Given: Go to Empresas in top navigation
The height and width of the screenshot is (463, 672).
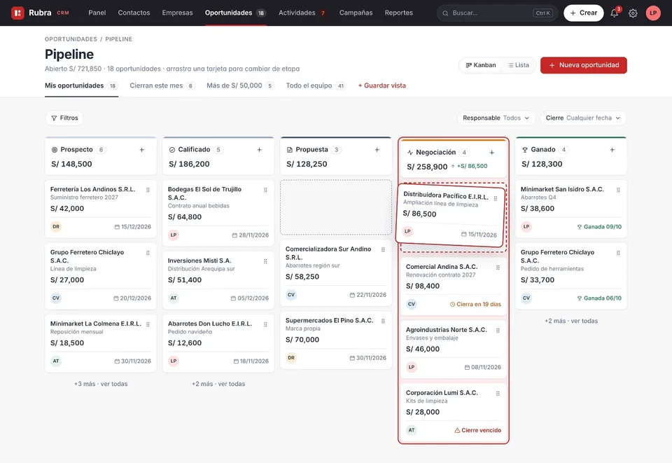Looking at the screenshot, I should [177, 13].
